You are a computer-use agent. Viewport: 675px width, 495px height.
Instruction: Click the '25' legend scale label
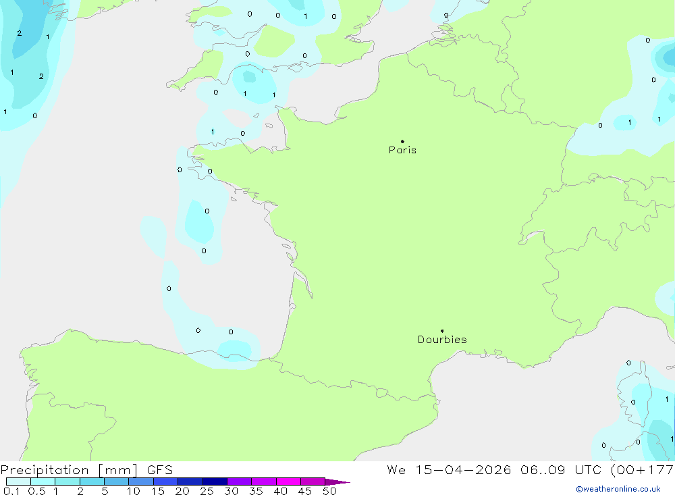point(207,491)
